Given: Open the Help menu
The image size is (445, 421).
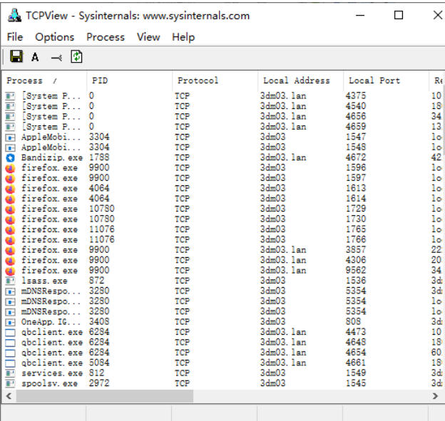Looking at the screenshot, I should pos(183,37).
